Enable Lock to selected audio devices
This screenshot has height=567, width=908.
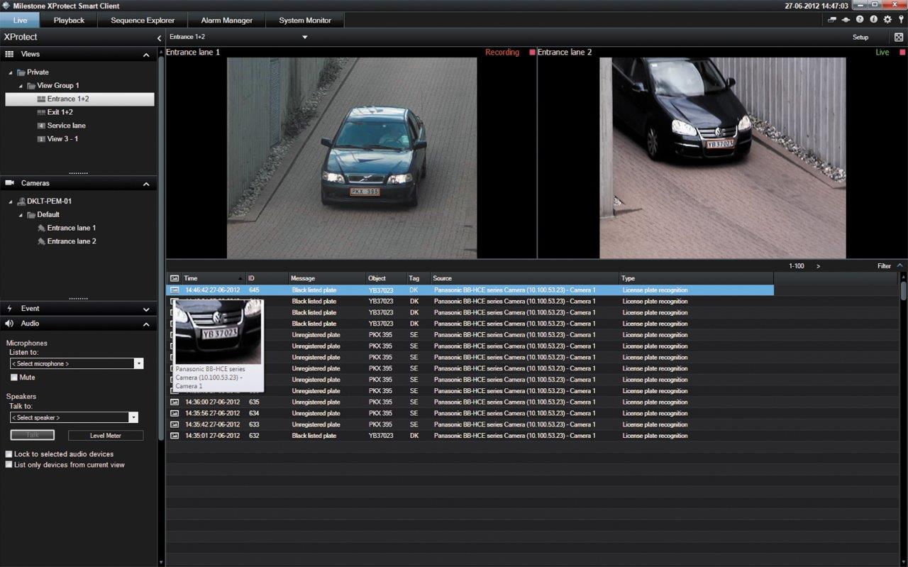tap(9, 454)
